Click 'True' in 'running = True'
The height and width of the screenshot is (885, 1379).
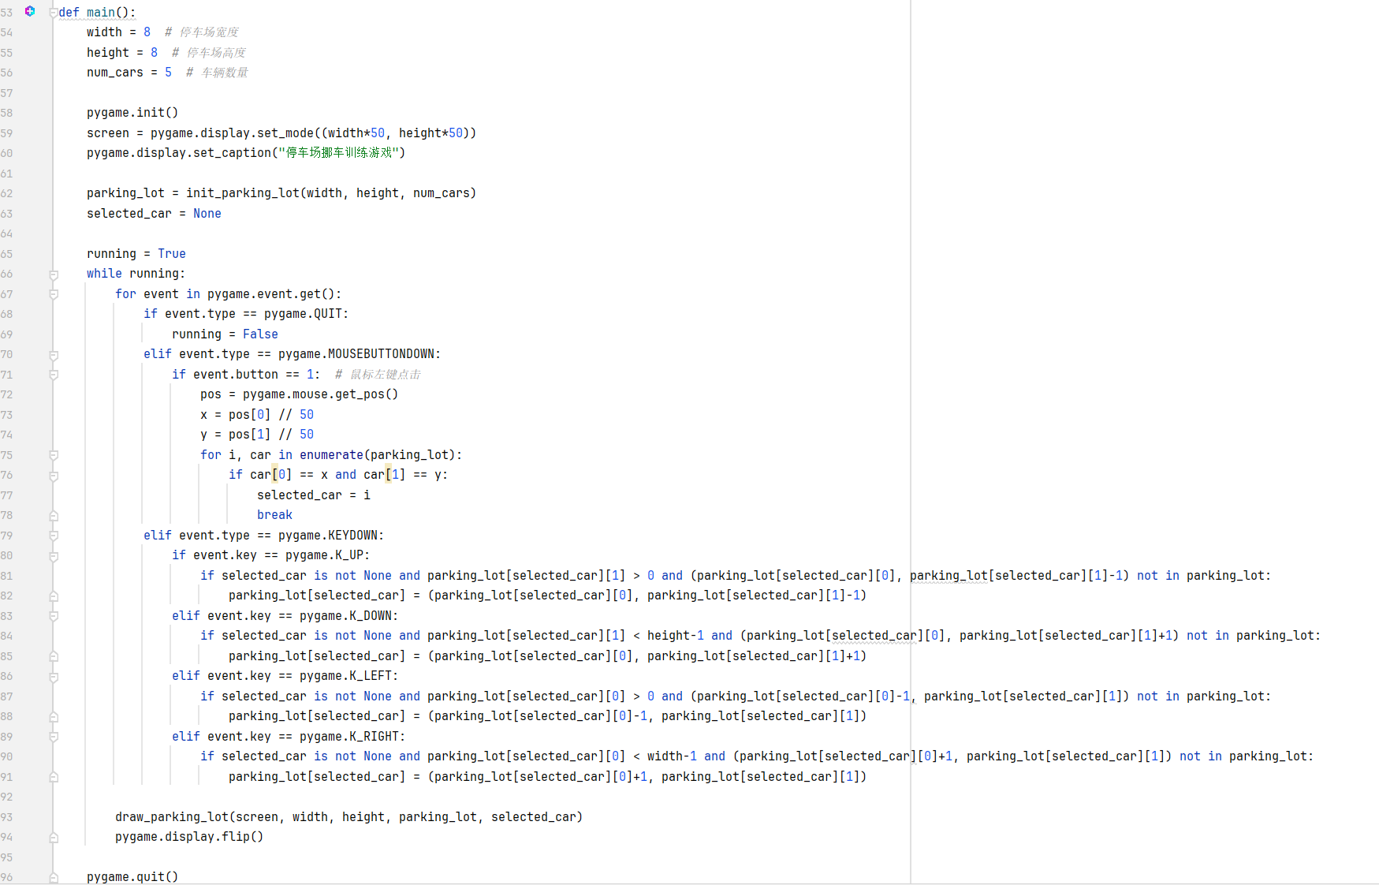point(172,254)
